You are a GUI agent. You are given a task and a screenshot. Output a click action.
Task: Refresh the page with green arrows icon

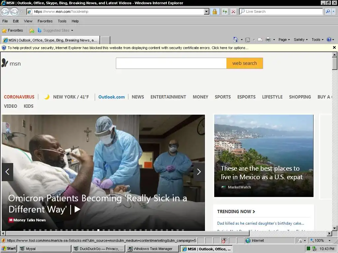click(224, 12)
